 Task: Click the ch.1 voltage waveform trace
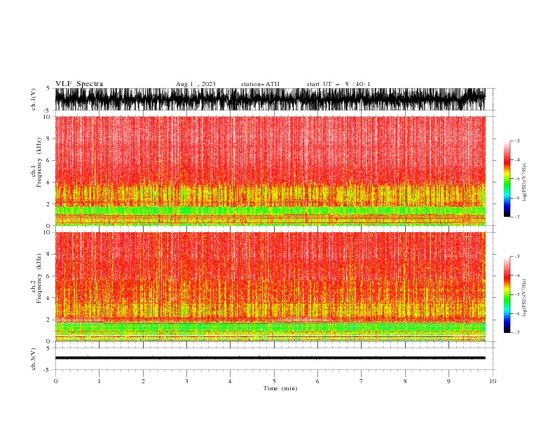(x=270, y=99)
